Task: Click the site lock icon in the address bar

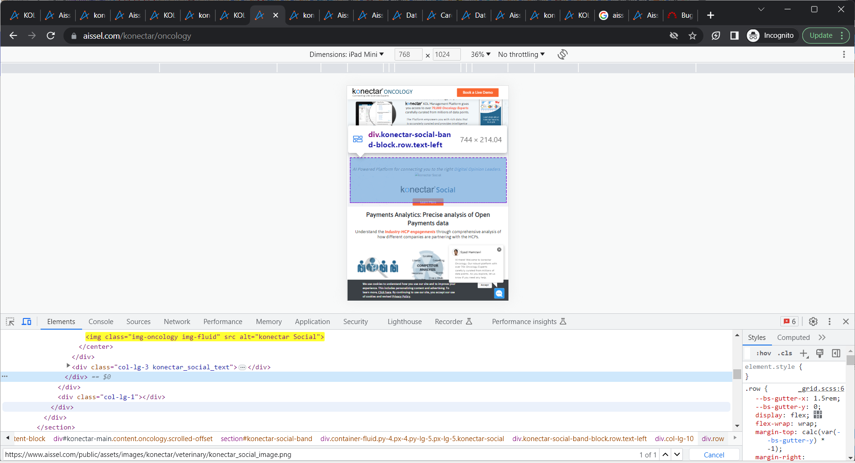Action: click(74, 36)
